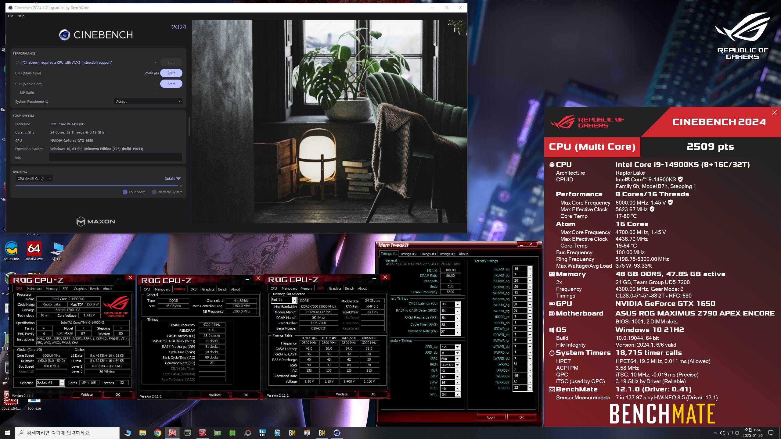The height and width of the screenshot is (439, 781).
Task: Expand the CAS# Latency (CL) dropdown
Action: click(458, 304)
